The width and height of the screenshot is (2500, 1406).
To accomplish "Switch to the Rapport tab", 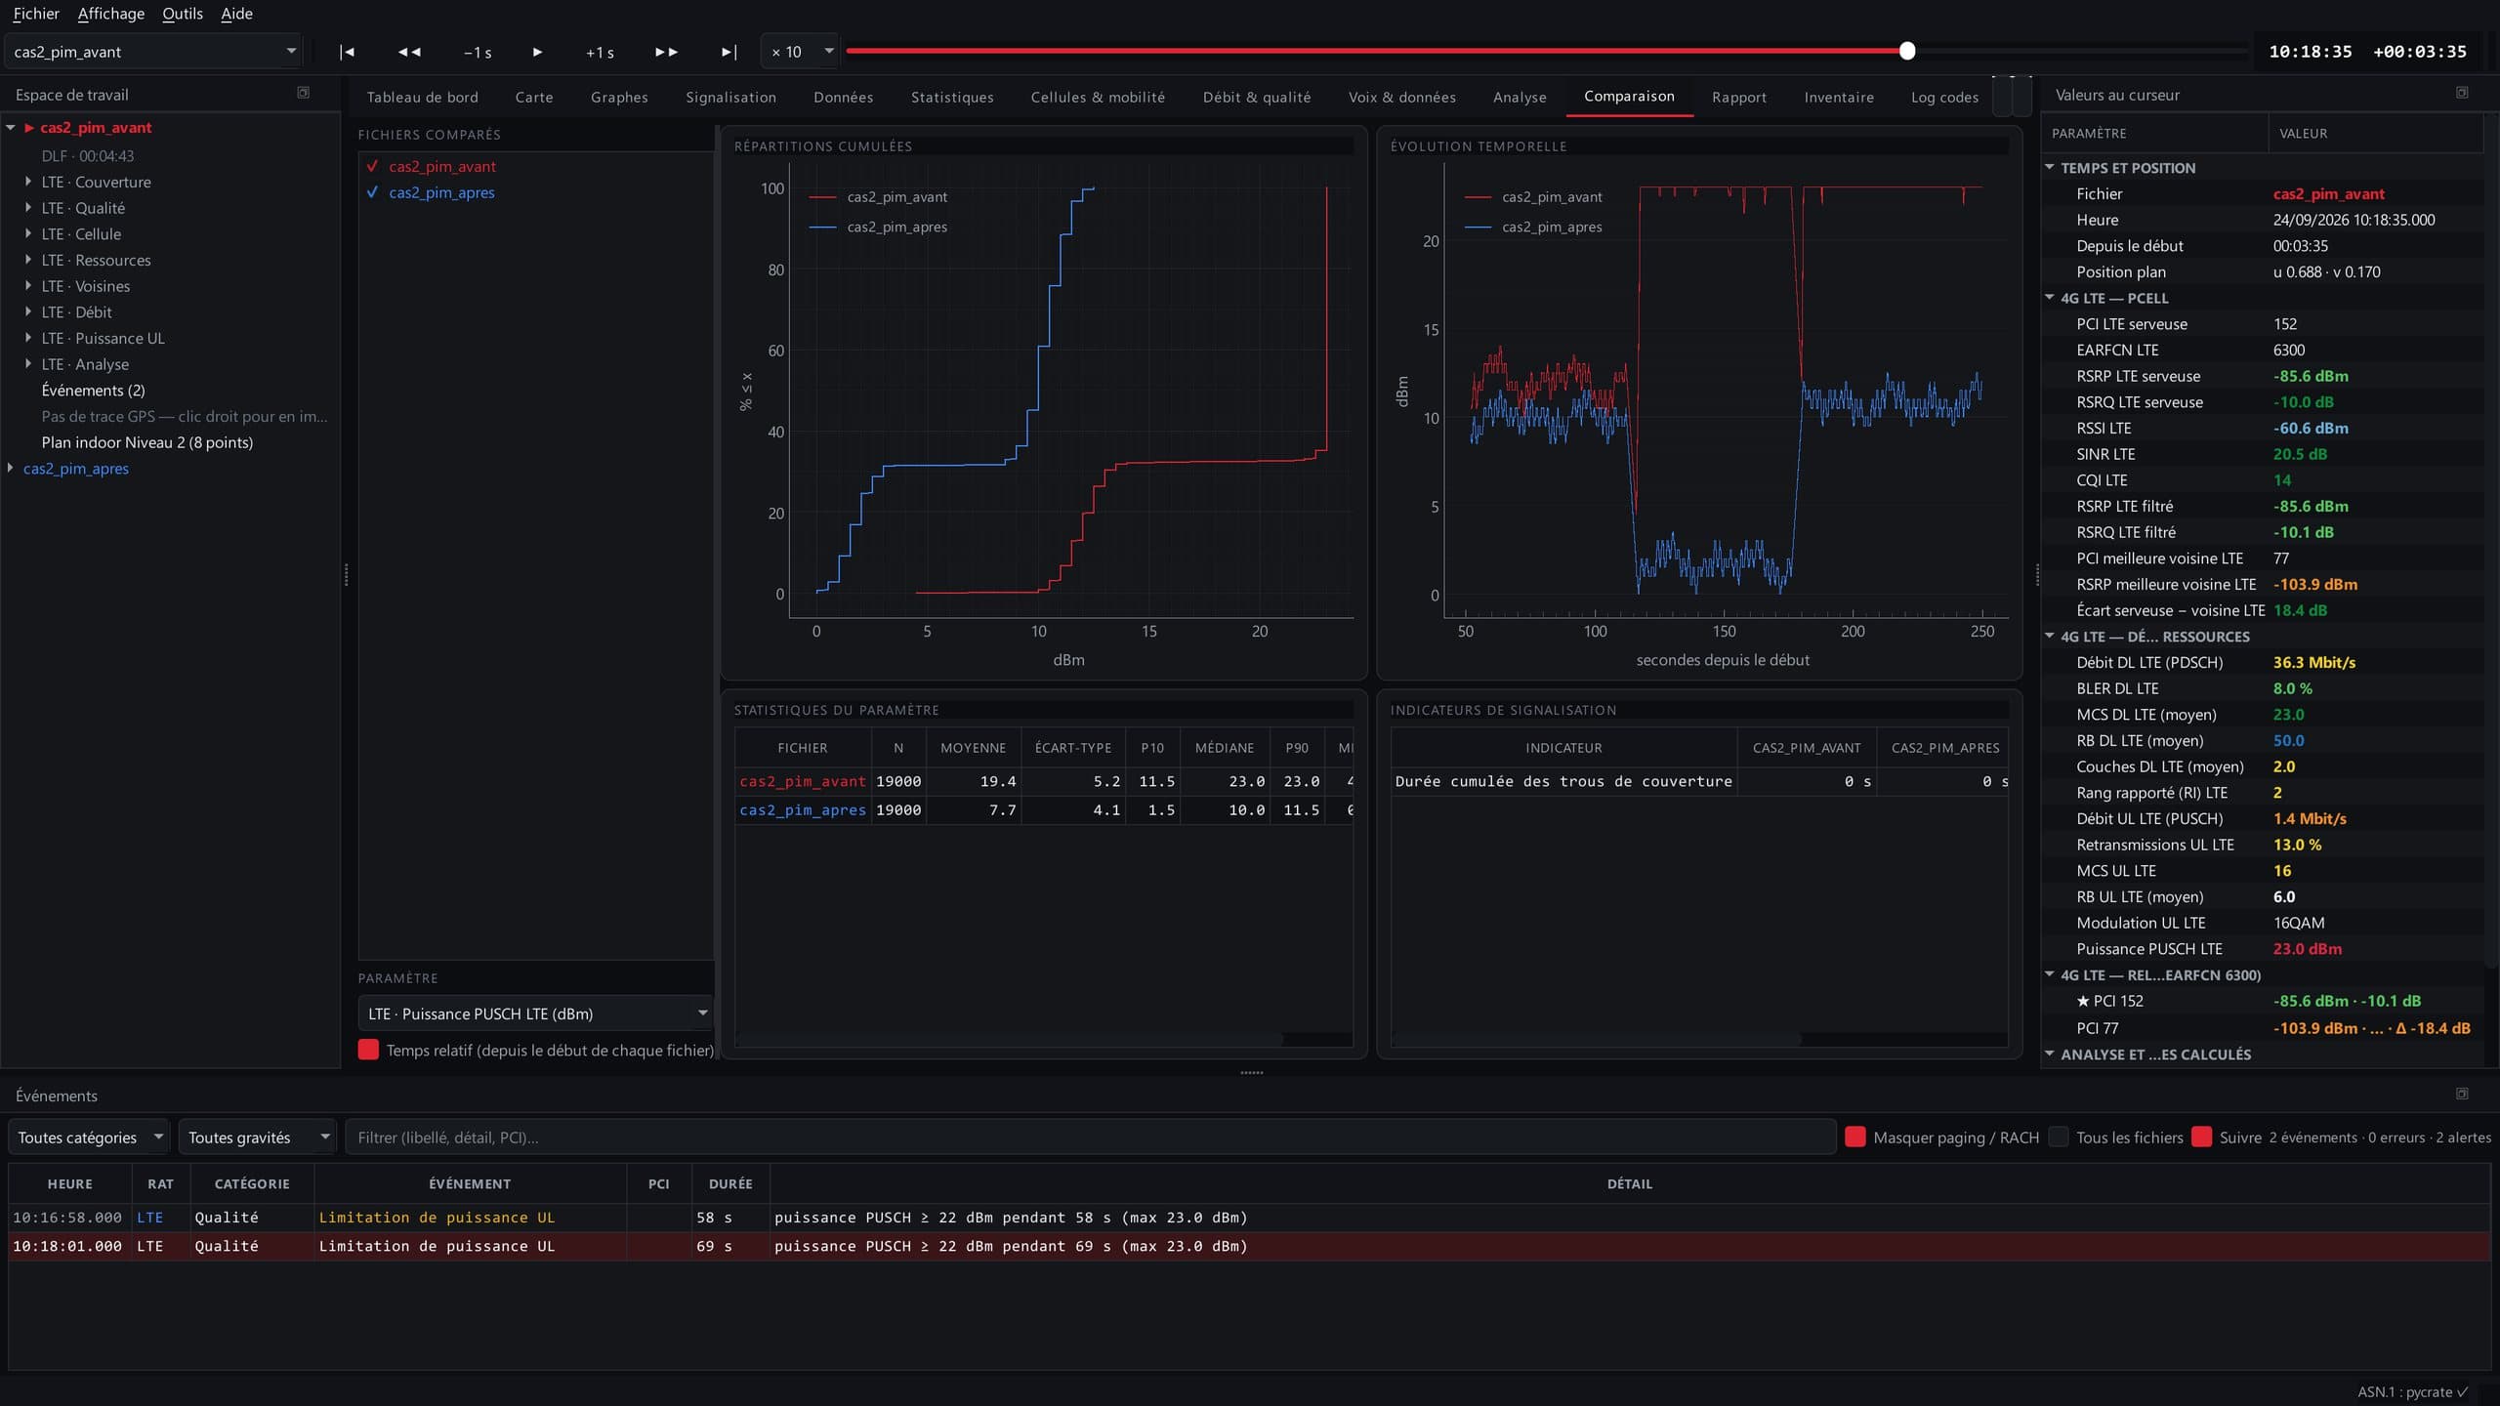I will coord(1738,97).
